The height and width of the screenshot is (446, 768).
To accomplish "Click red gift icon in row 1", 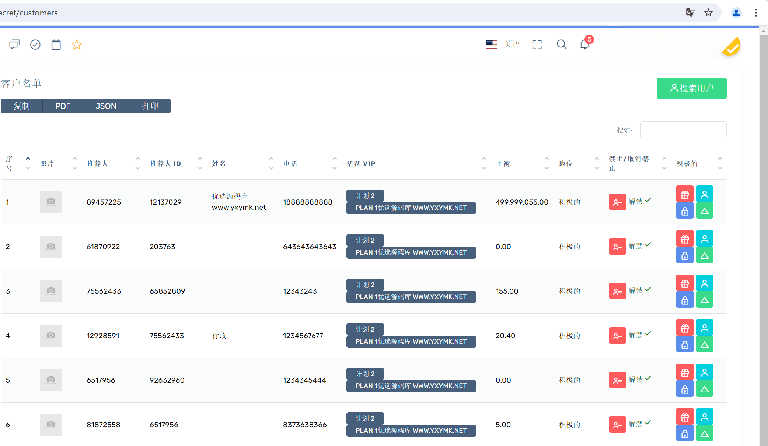I will [x=685, y=194].
